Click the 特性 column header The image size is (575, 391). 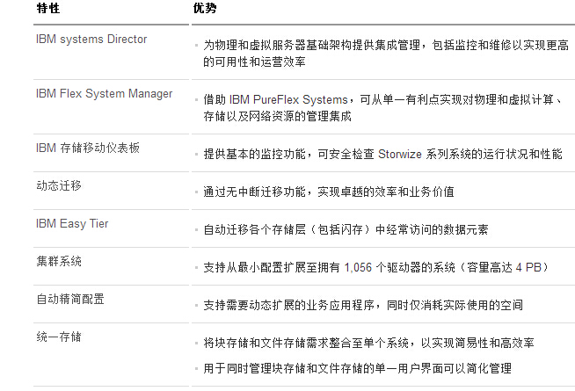tap(48, 8)
